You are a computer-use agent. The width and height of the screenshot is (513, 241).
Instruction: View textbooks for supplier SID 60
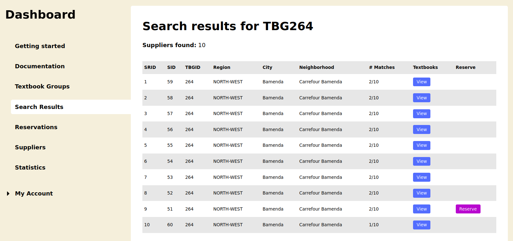(x=421, y=225)
